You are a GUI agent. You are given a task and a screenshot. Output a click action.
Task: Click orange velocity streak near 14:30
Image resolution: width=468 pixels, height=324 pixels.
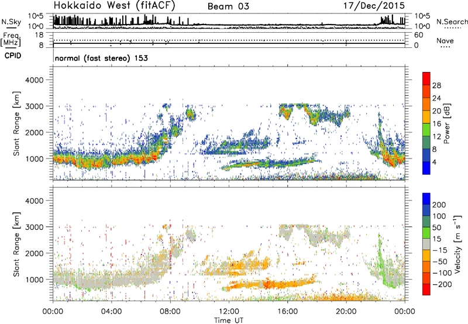267,284
